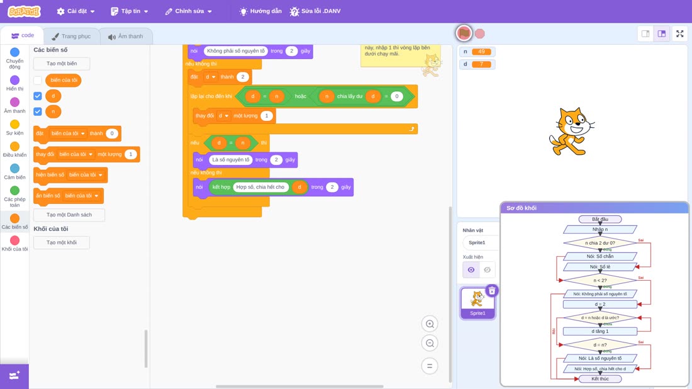Screen dimensions: 692x389
Task: Open the Điều khiển block category
Action: click(14, 149)
